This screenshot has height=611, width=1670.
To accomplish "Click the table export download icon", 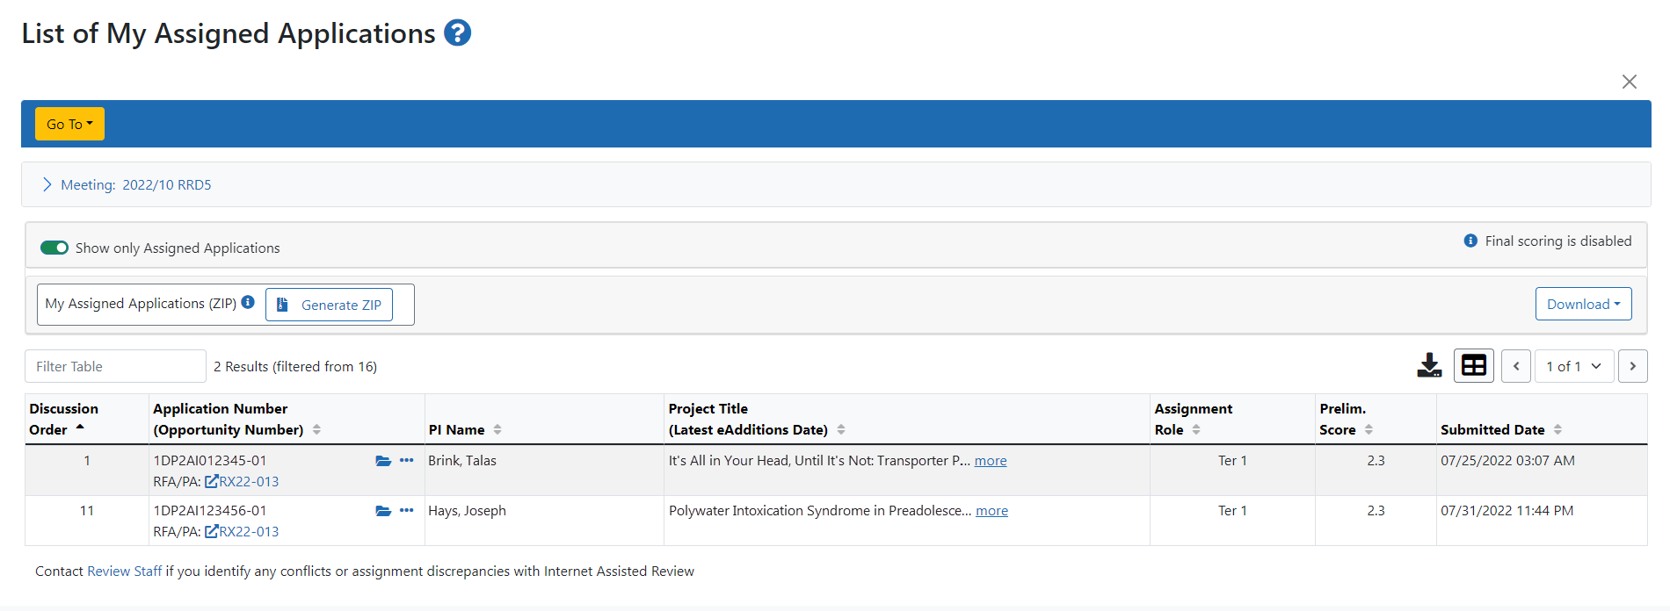I will click(1429, 365).
